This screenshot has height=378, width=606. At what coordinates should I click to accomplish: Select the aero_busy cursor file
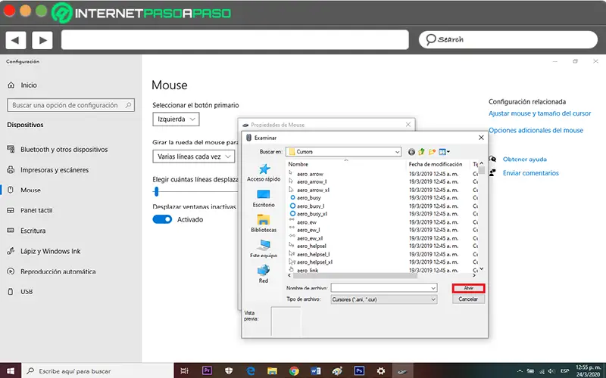click(309, 197)
